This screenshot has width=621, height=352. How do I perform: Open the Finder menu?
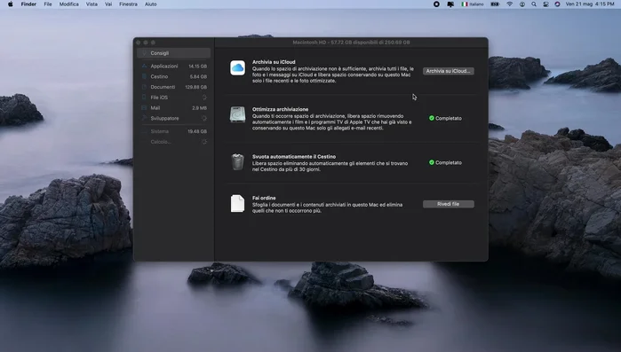click(28, 4)
